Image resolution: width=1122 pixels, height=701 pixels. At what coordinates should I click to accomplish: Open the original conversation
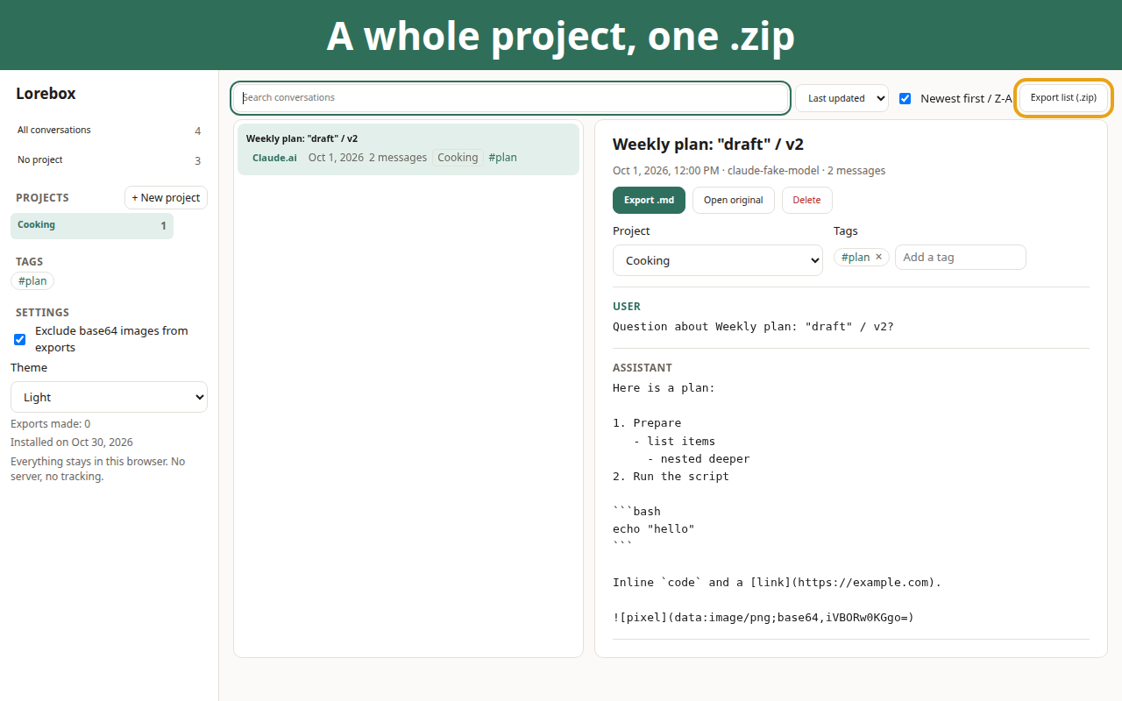734,200
